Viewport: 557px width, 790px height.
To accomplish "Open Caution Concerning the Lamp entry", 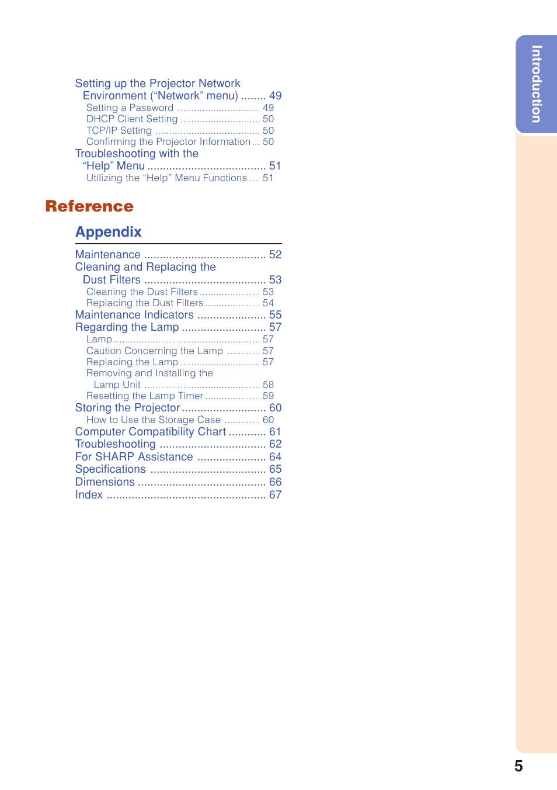I will click(x=155, y=351).
